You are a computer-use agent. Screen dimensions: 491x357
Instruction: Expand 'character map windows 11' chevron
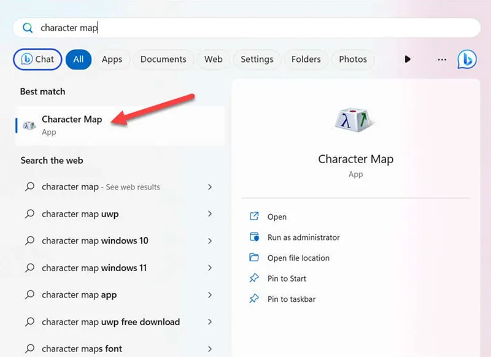pos(210,268)
